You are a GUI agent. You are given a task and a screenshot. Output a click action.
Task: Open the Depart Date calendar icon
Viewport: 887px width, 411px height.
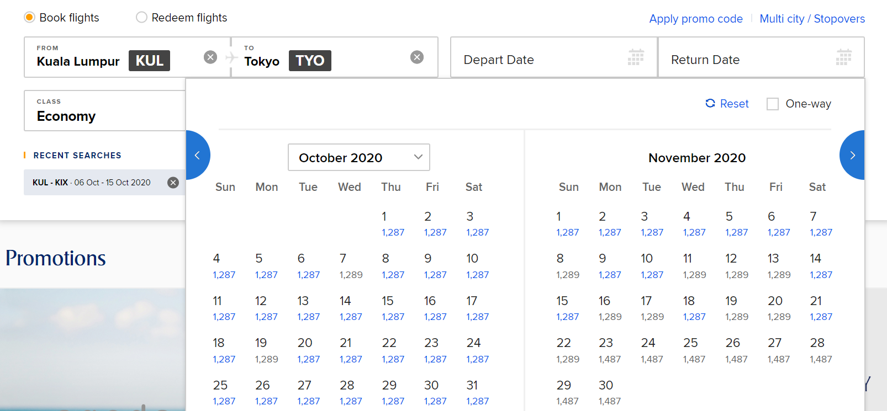(x=636, y=57)
